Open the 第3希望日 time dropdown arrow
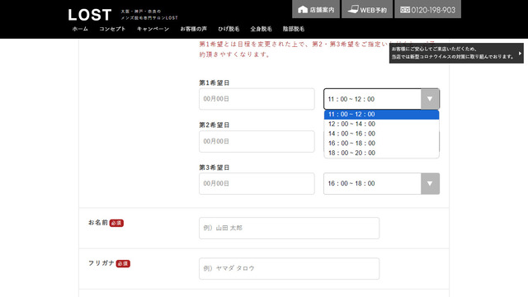 (430, 183)
